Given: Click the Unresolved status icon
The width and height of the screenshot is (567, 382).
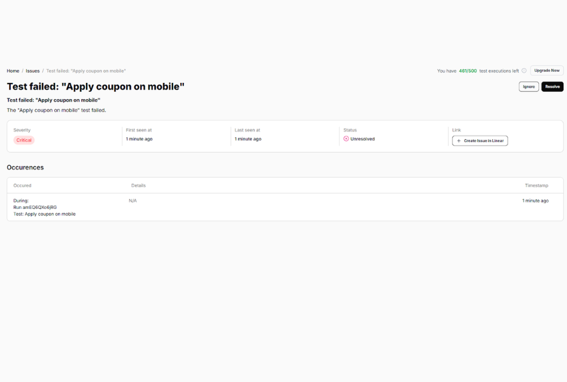Looking at the screenshot, I should coord(346,138).
